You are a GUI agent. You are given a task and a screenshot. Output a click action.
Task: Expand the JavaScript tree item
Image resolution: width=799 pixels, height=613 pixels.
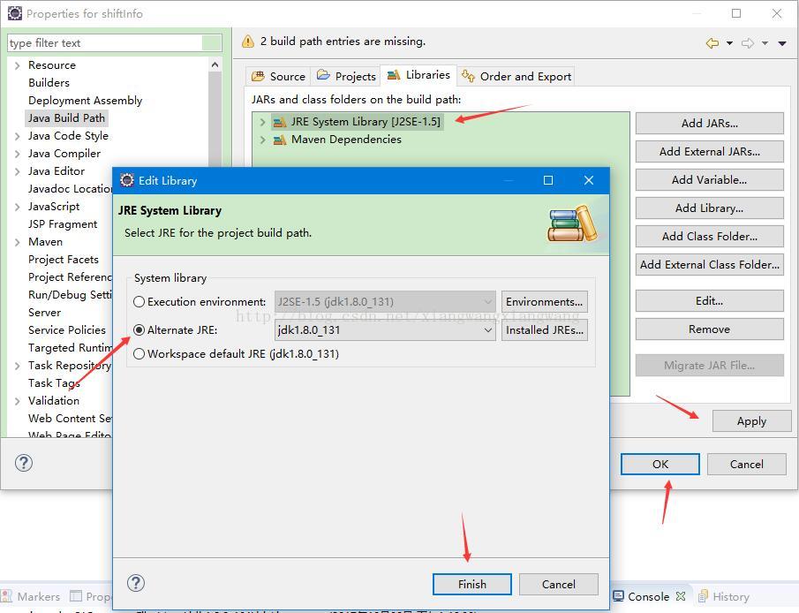18,207
